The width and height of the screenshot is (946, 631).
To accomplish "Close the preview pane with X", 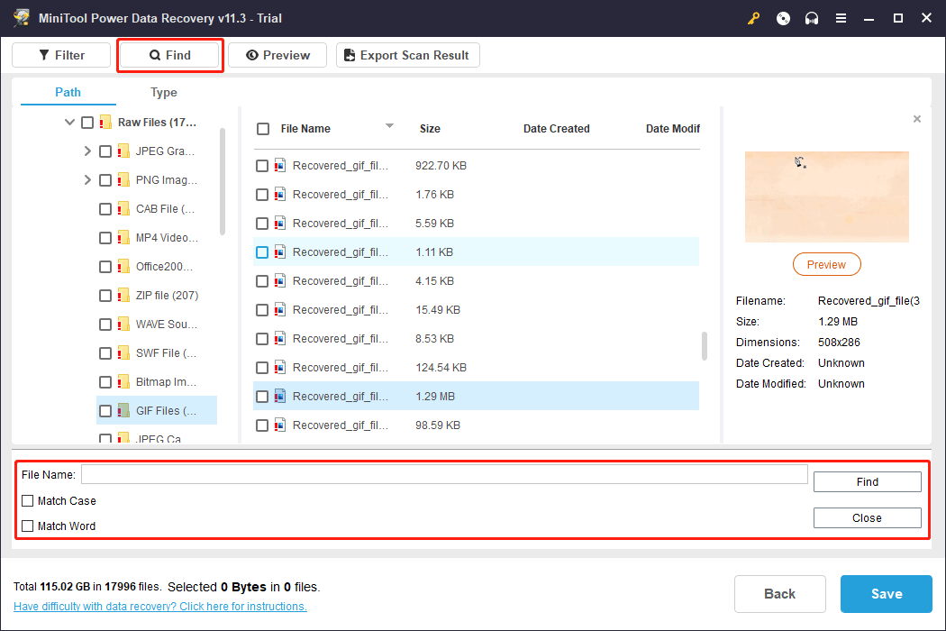I will pos(917,119).
